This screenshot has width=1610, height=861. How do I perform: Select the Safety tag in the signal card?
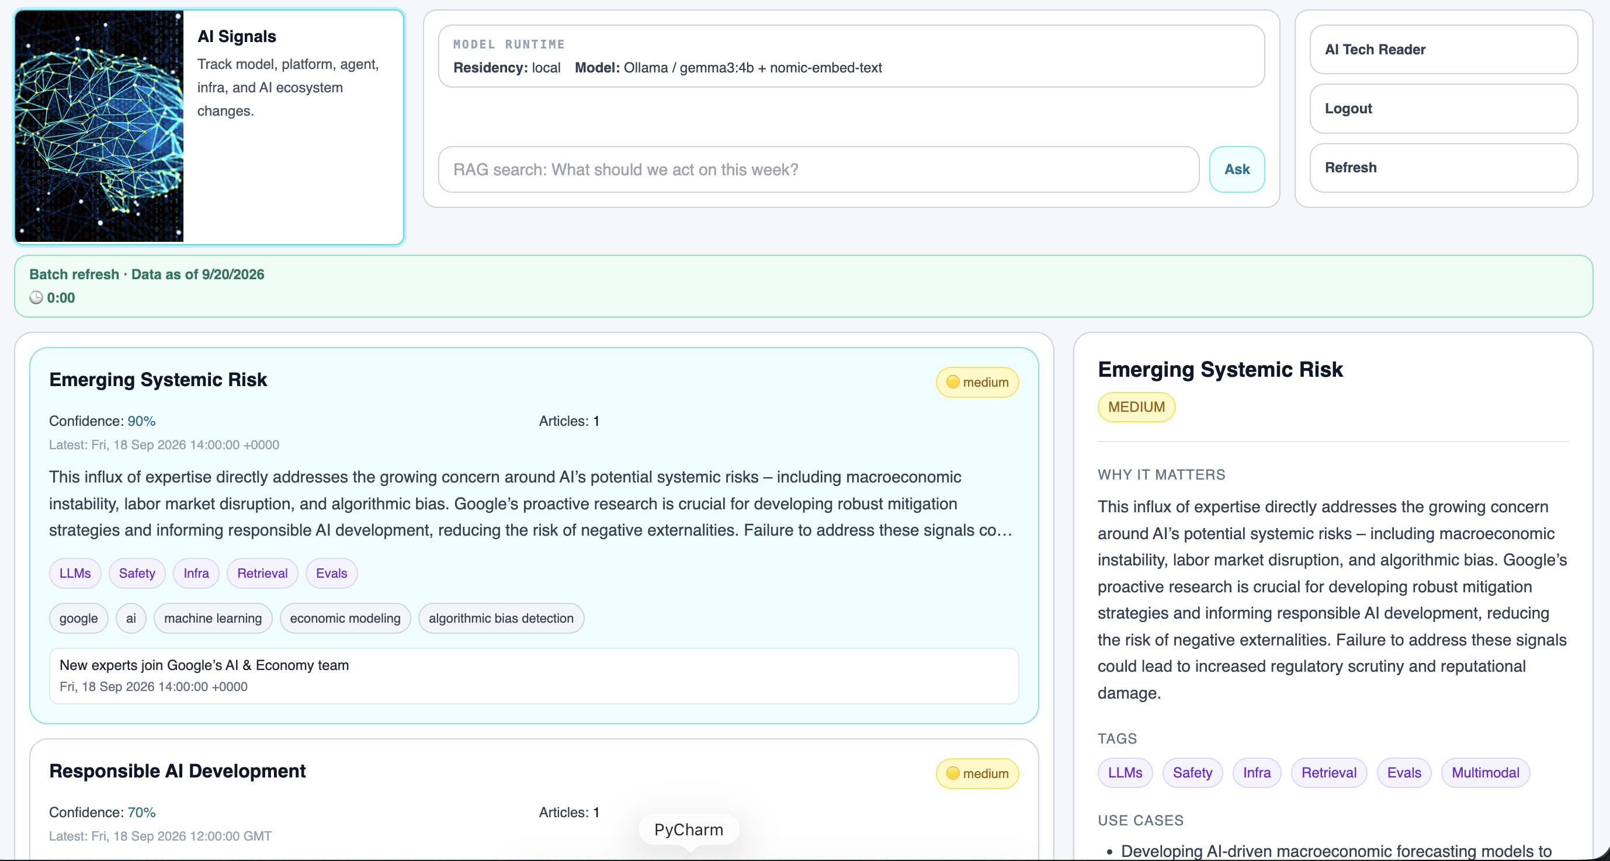pos(137,573)
